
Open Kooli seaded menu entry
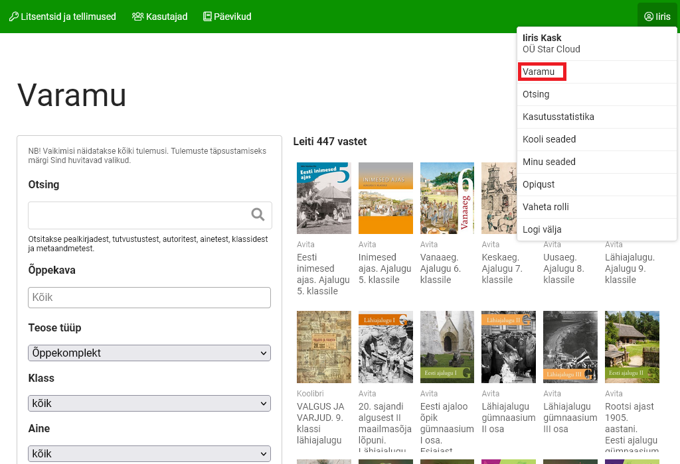point(549,139)
